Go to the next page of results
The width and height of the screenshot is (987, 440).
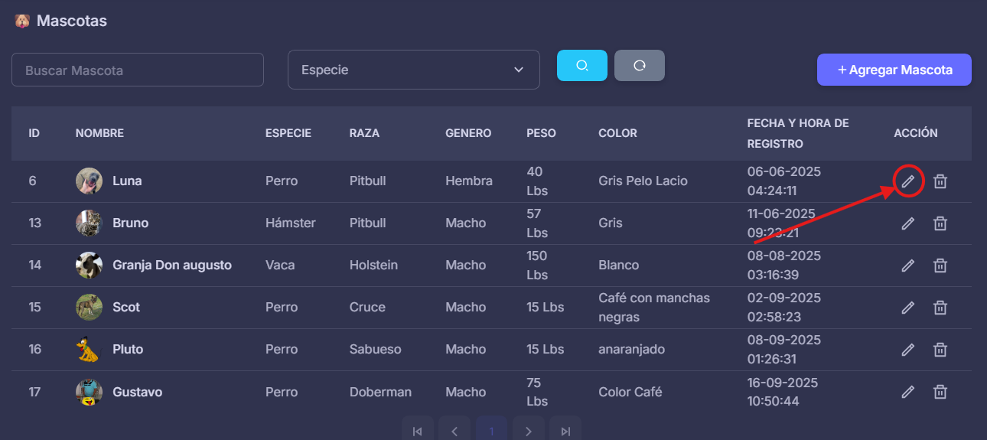529,431
